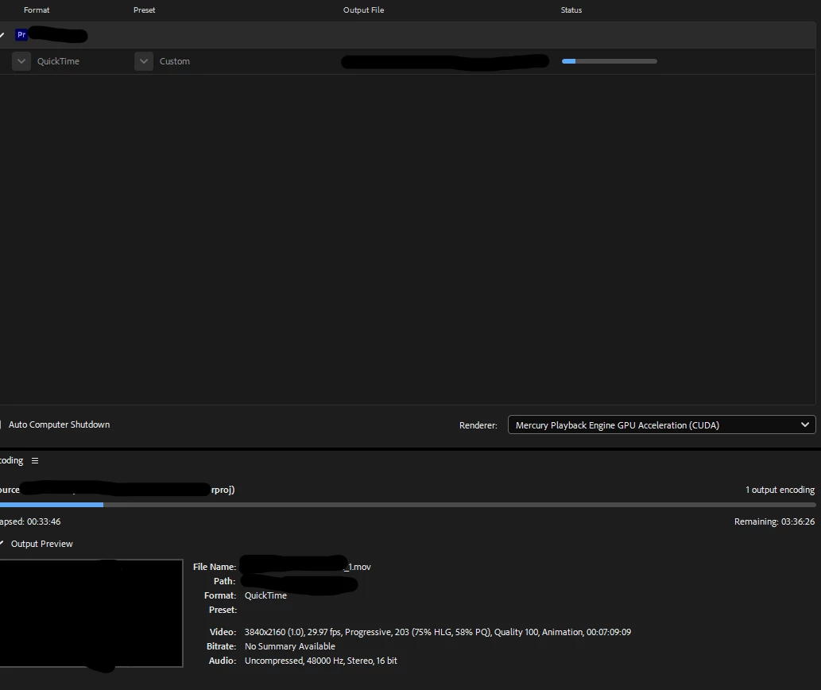Select the Encoding panel tab
Viewport: 821px width, 690px height.
click(11, 461)
